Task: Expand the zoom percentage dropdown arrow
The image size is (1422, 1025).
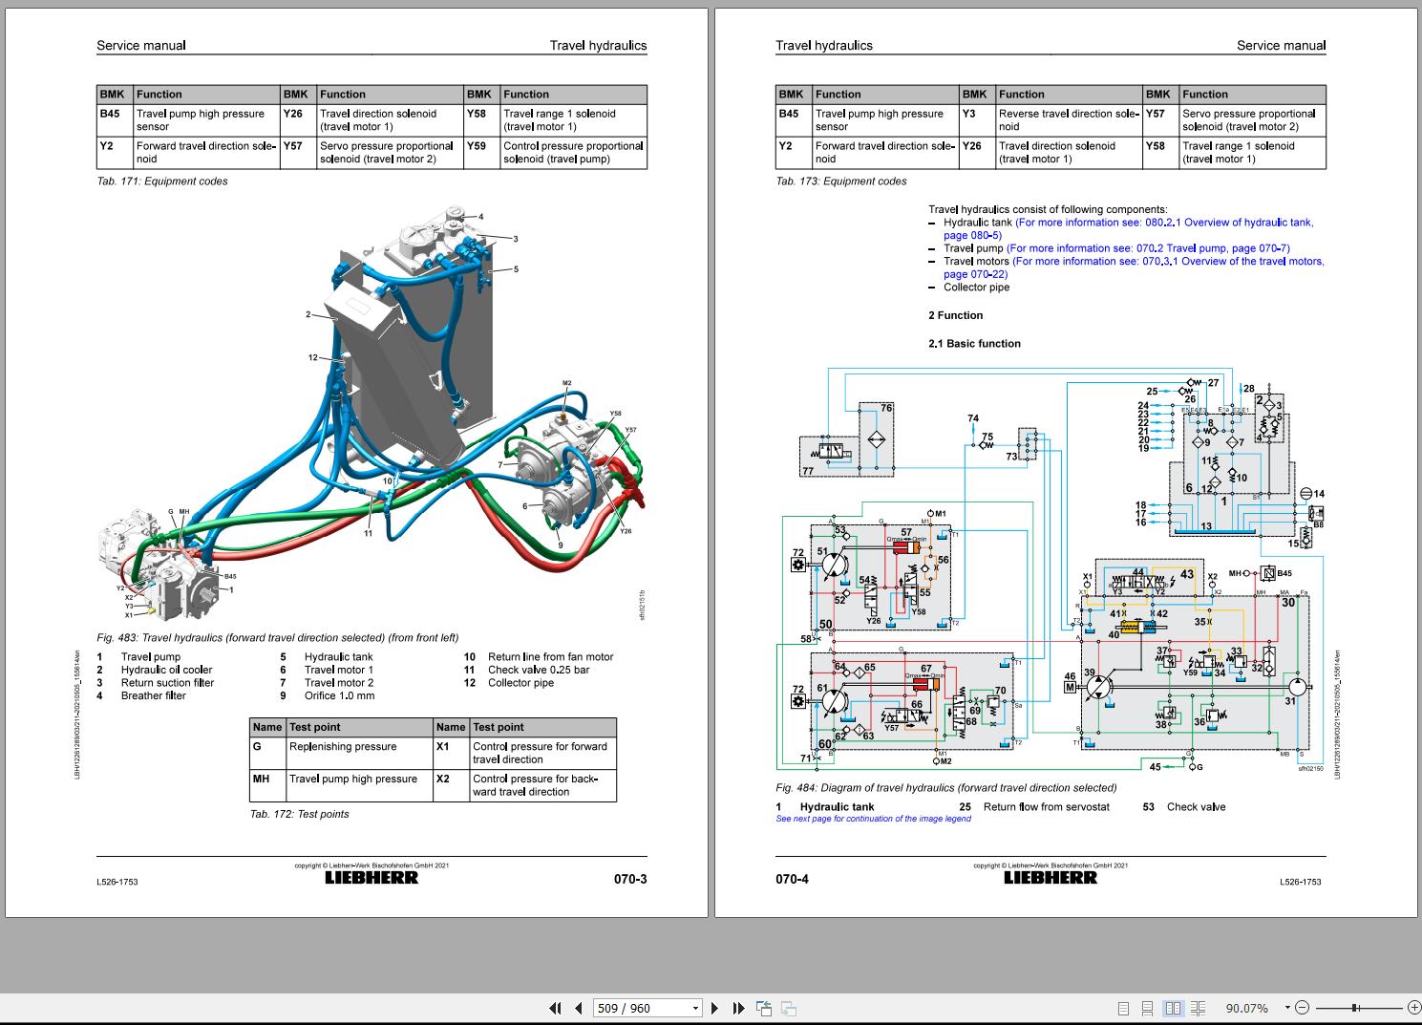Action: (1287, 1008)
